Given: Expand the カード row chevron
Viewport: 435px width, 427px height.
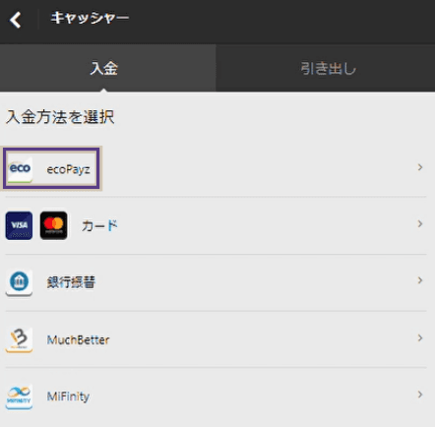Looking at the screenshot, I should pos(420,223).
